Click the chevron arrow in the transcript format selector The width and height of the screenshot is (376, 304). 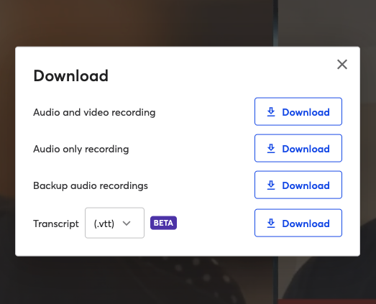point(127,224)
